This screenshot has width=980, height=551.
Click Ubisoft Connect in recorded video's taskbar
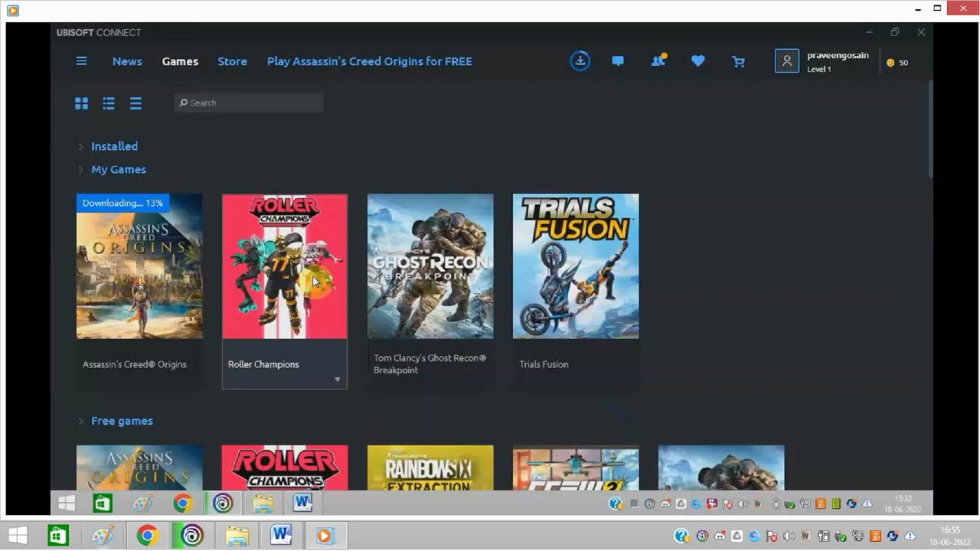tap(223, 503)
